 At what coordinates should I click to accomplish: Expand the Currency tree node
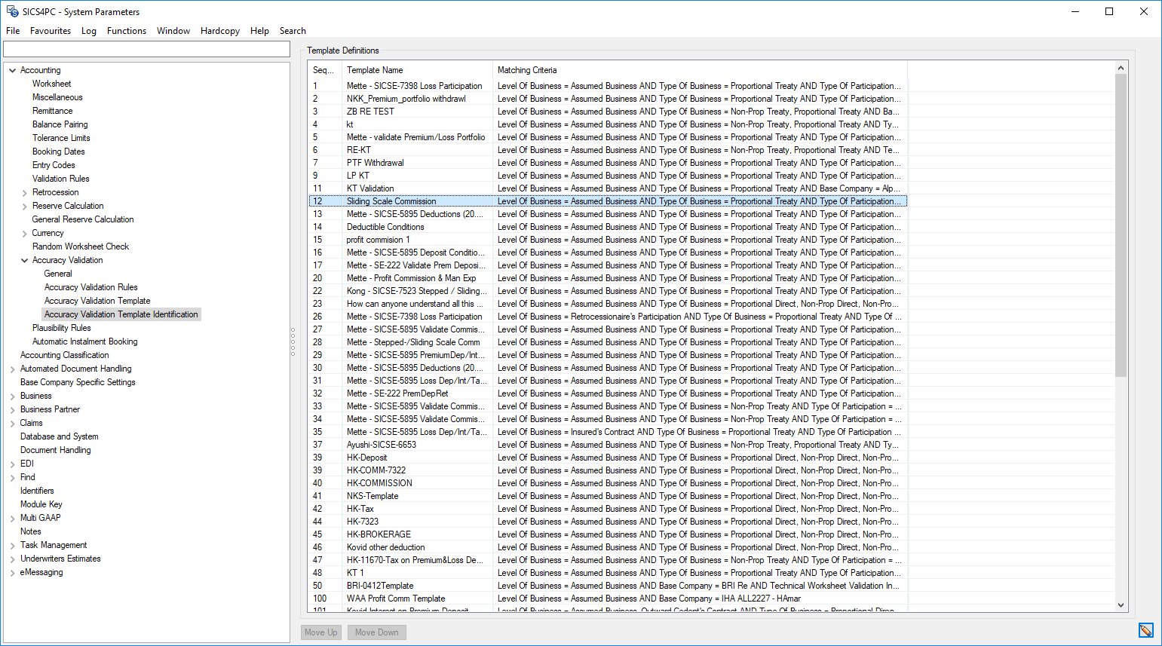23,232
